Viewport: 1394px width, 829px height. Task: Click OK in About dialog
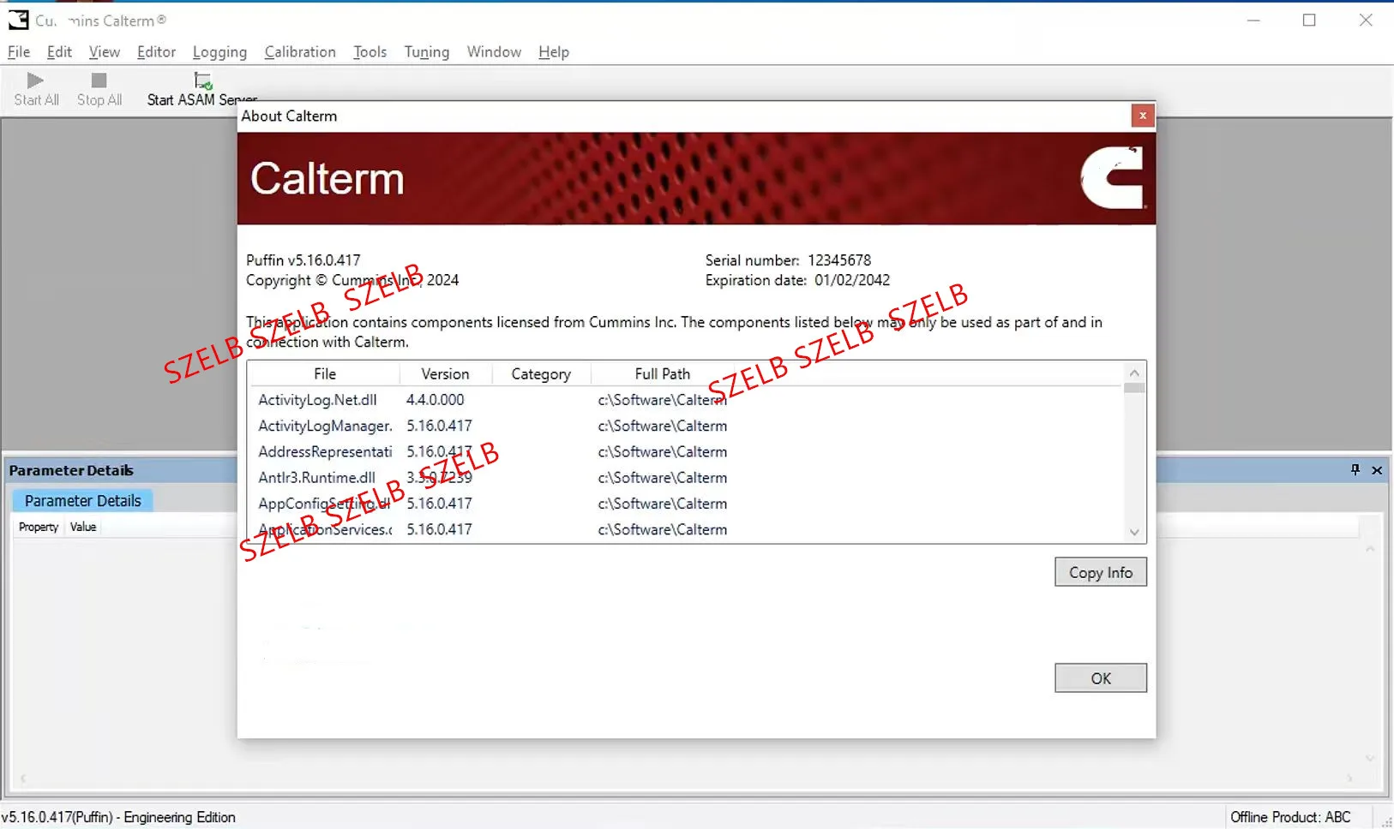click(1100, 678)
